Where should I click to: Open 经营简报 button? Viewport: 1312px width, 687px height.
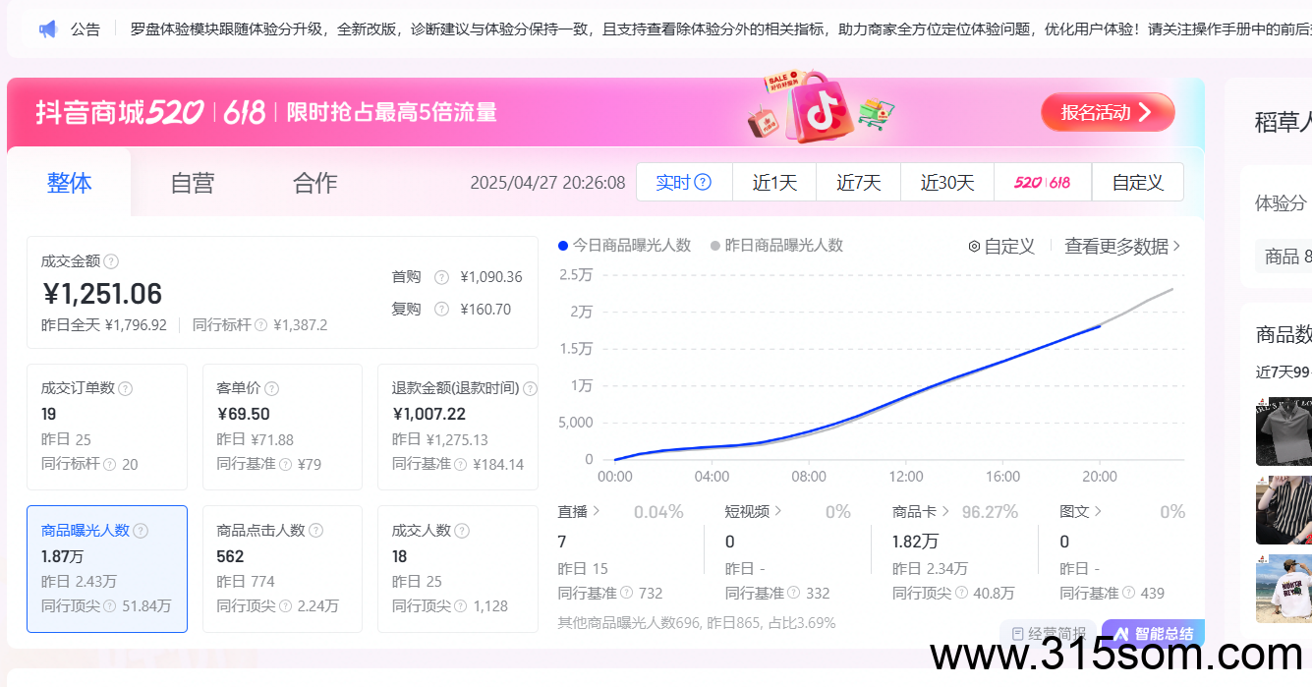(x=1048, y=634)
